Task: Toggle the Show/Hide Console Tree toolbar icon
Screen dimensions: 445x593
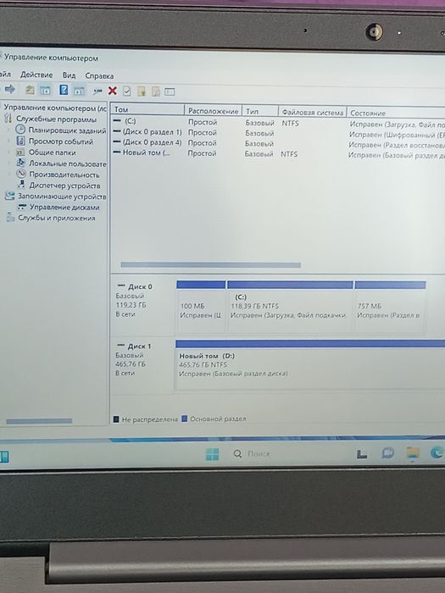Action: (x=45, y=91)
